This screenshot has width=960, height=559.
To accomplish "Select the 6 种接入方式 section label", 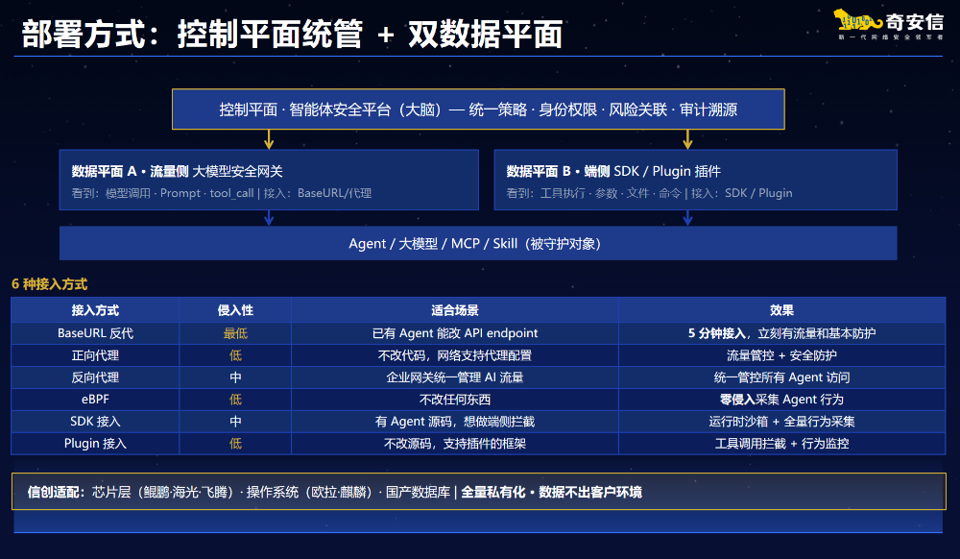I will coord(50,284).
